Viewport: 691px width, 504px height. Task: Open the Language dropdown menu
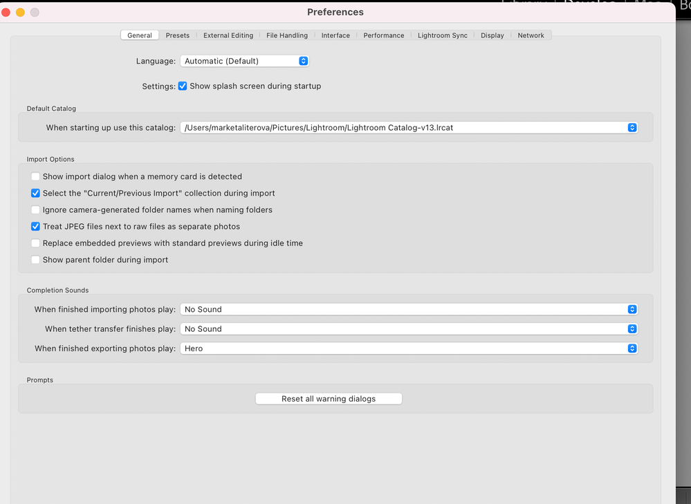coord(245,61)
